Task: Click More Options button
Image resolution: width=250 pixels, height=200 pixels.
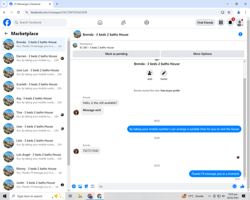Action: click(x=202, y=54)
